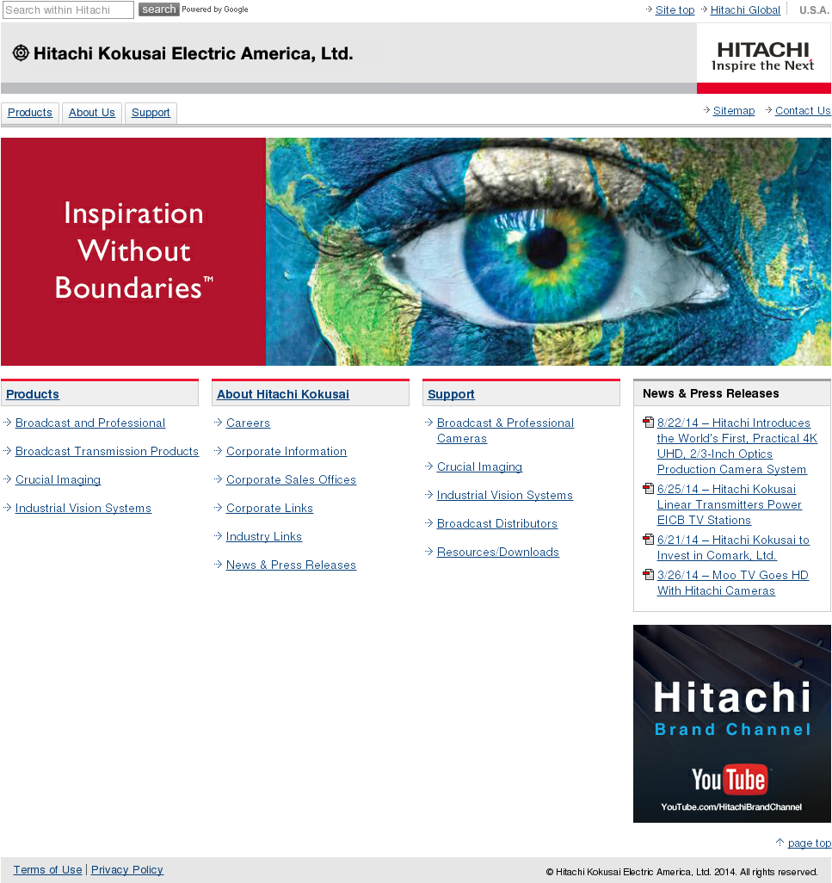Jump to page top link
Viewport: 832px width, 883px height.
click(810, 843)
